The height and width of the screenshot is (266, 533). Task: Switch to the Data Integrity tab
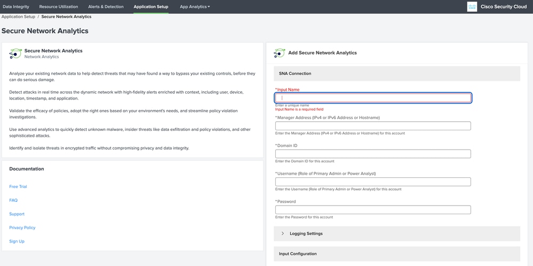(16, 6)
